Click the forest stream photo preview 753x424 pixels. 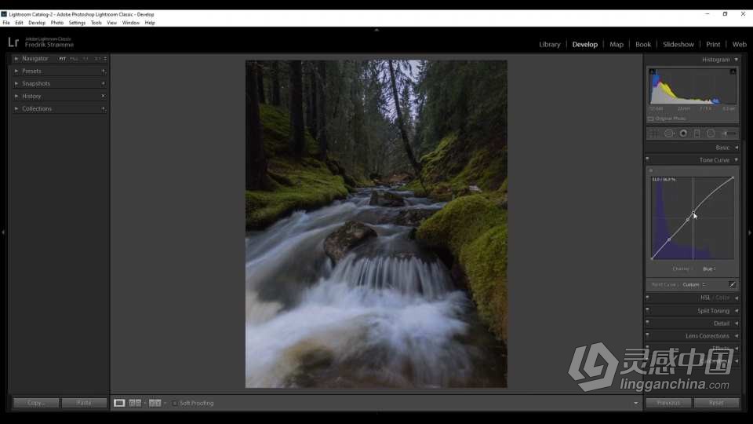coord(376,224)
